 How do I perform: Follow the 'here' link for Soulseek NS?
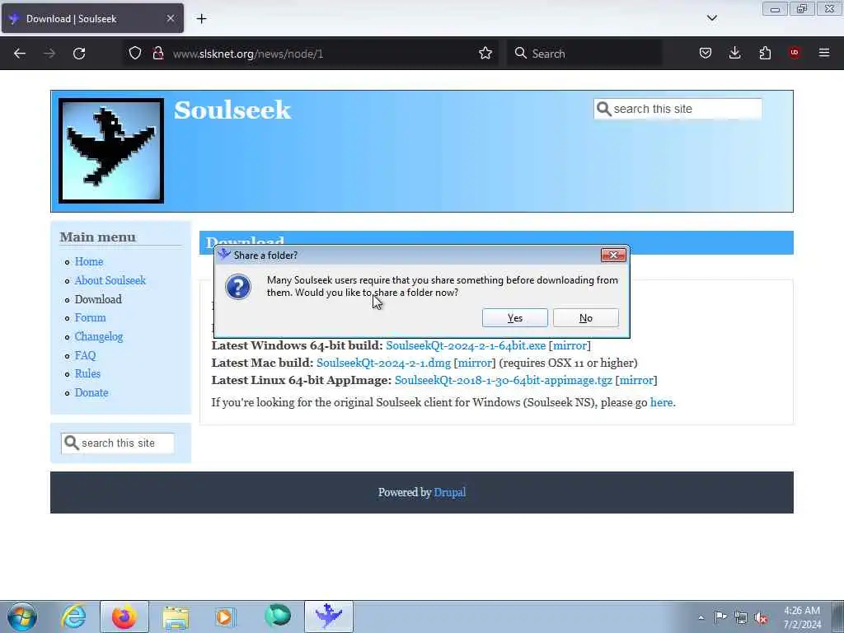point(662,402)
